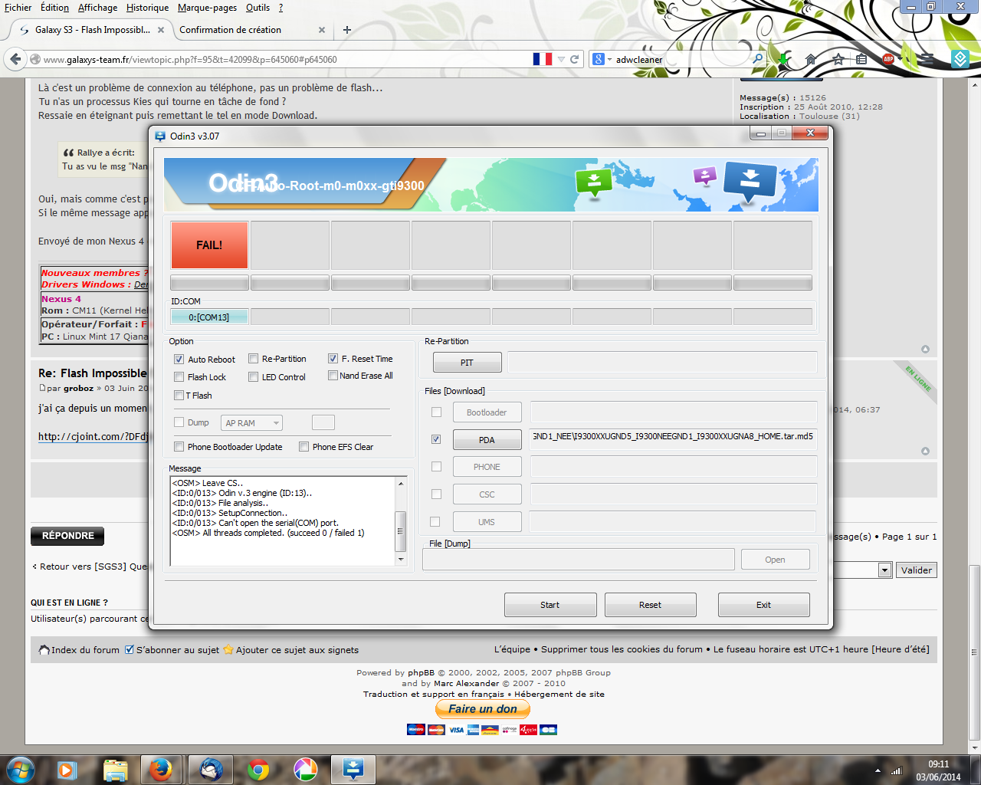
Task: Click Index du forum link
Action: click(x=85, y=650)
